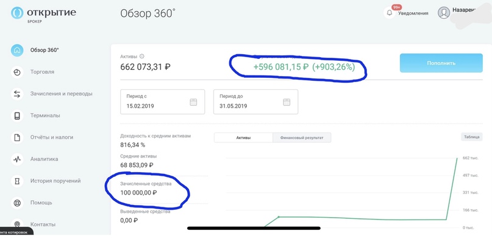Image resolution: width=492 pixels, height=239 pixels.
Task: Click the Период с date field 15.02.2019
Action: coord(163,102)
